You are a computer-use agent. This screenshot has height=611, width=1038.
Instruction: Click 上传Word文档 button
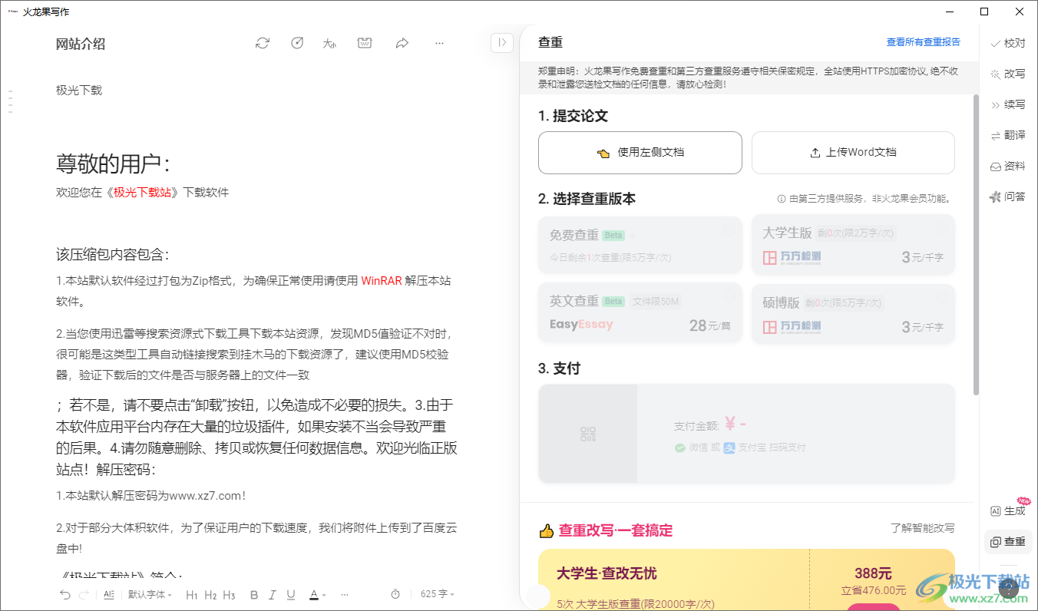pos(853,153)
